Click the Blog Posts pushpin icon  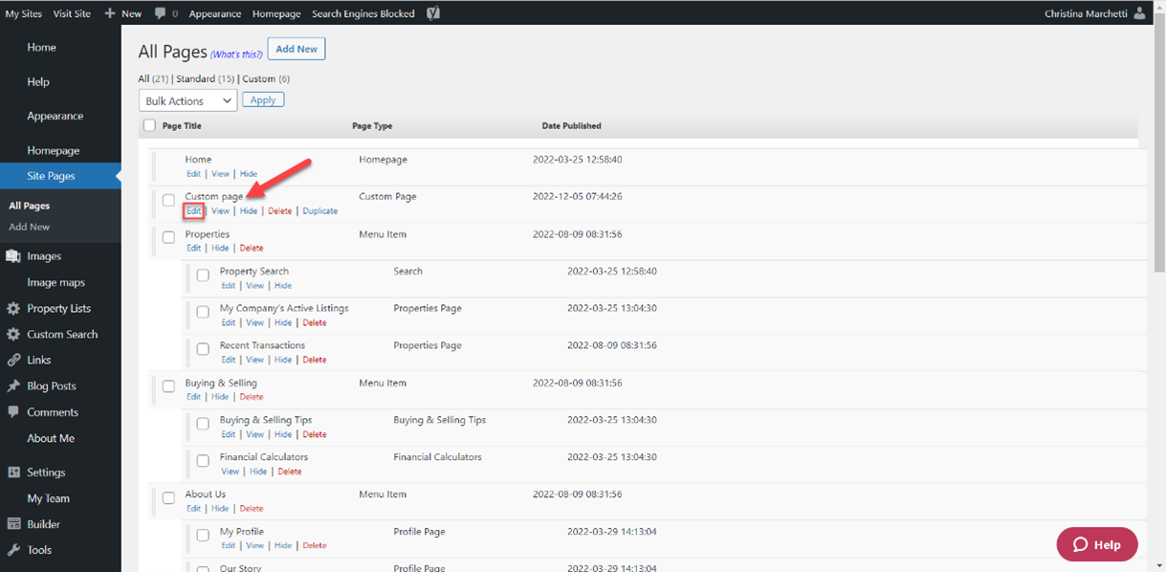pyautogui.click(x=13, y=386)
